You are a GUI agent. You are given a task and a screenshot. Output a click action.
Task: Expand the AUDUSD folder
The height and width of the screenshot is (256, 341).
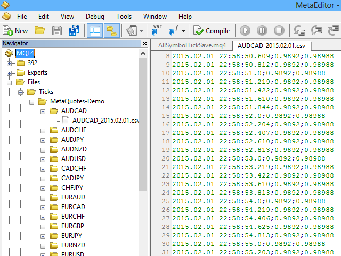coord(43,159)
